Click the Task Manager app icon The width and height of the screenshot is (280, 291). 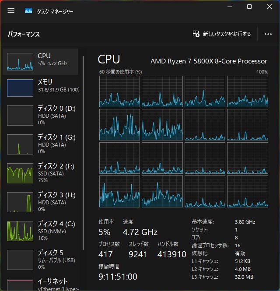tap(28, 11)
